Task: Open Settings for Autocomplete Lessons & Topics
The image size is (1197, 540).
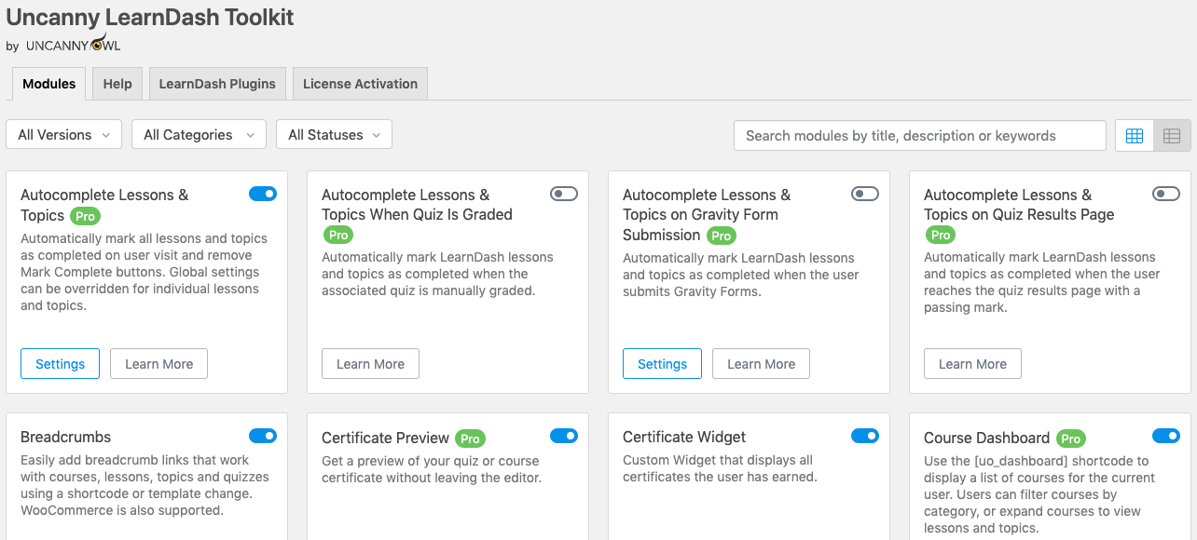Action: coord(60,363)
